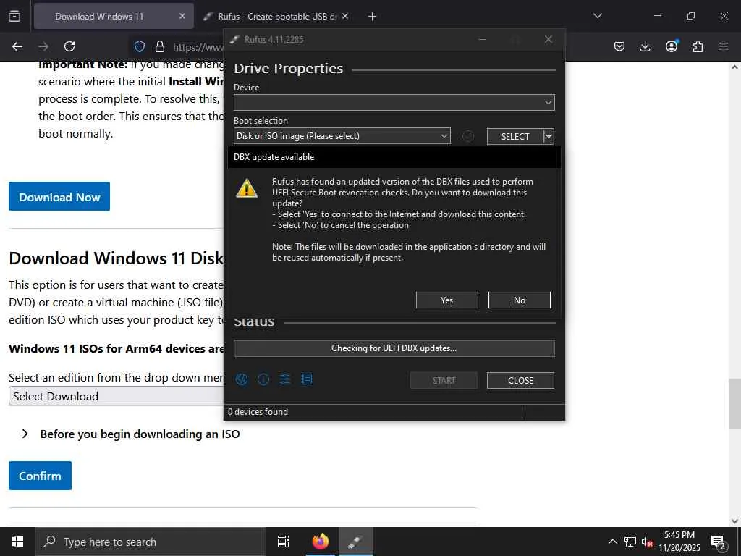Switch to Rufus bootable USB tab
Image resolution: width=741 pixels, height=556 pixels.
[277, 17]
